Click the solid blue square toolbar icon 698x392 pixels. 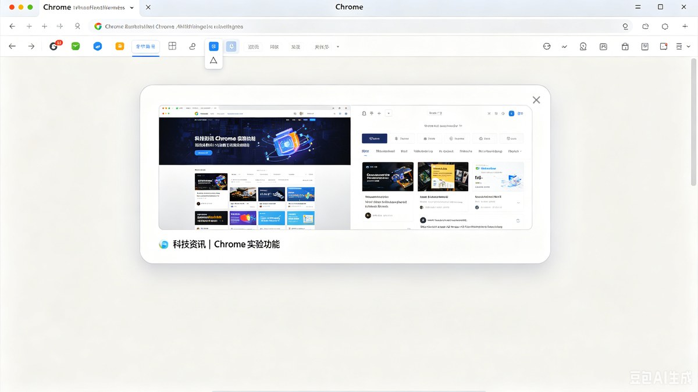tap(213, 46)
